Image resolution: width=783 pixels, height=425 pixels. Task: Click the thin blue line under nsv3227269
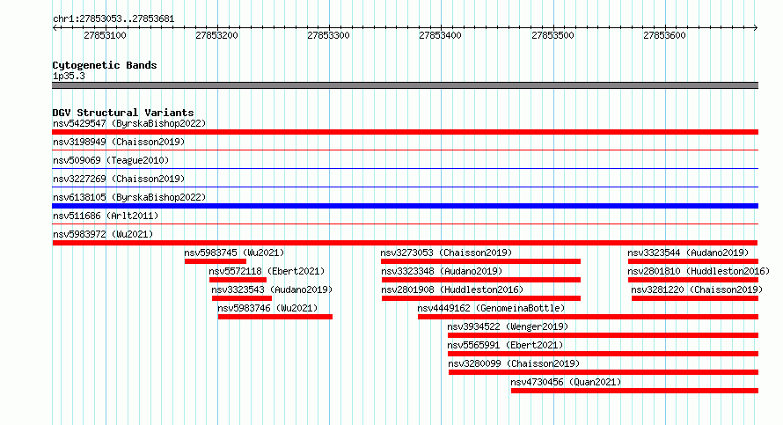[405, 187]
